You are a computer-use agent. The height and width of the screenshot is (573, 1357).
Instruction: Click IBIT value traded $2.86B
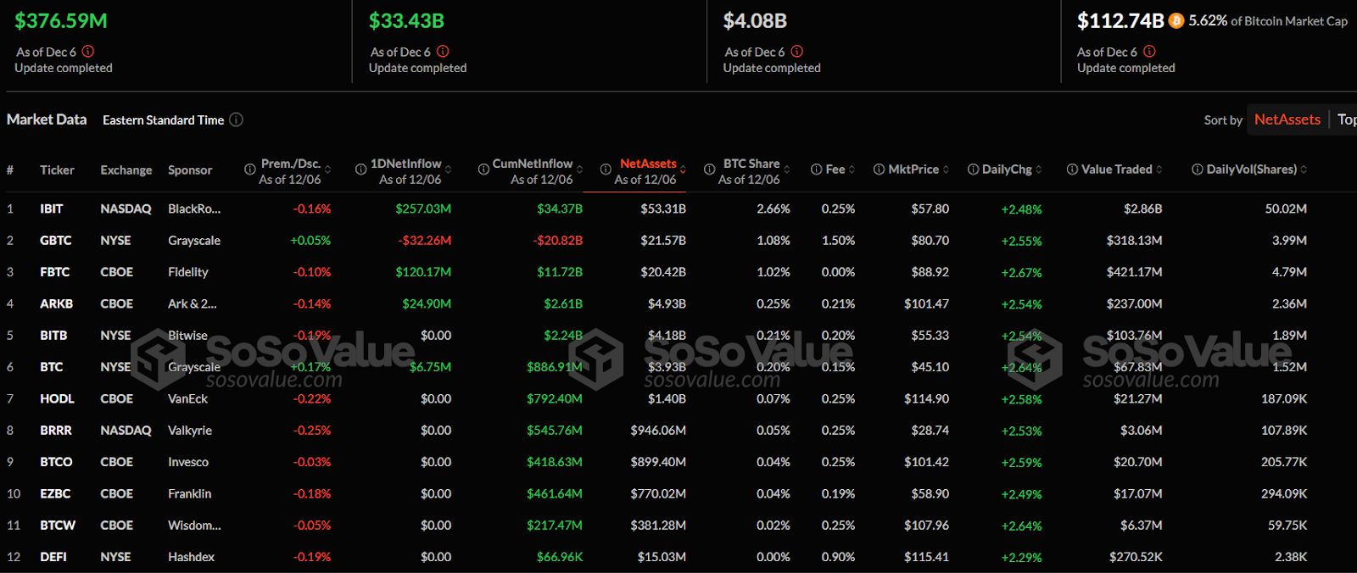1142,209
